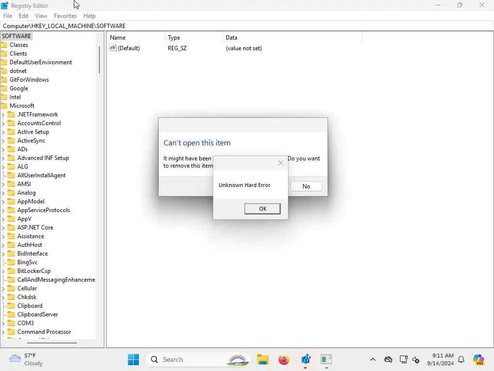Click the AllUserInstallAgent folder icon
Viewport: 494px width, 371px height.
[x=11, y=175]
